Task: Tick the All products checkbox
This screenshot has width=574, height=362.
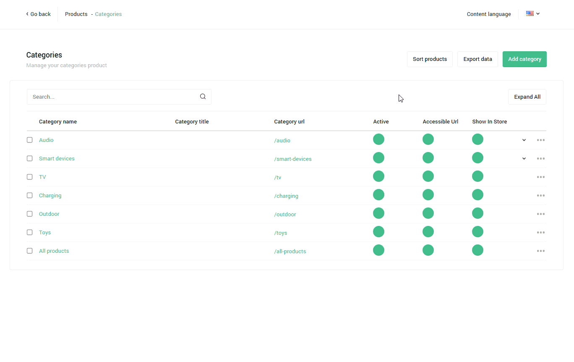Action: (30, 251)
